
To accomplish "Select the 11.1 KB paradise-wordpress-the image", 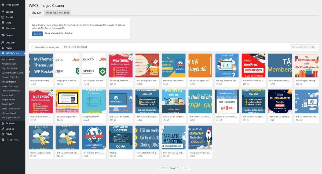I will (x=200, y=65).
